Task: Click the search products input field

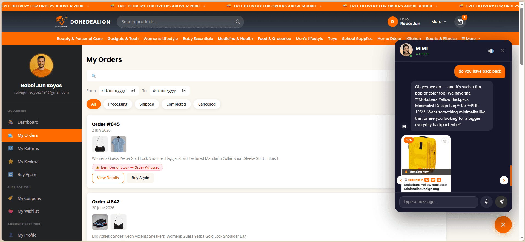Action: tap(180, 22)
